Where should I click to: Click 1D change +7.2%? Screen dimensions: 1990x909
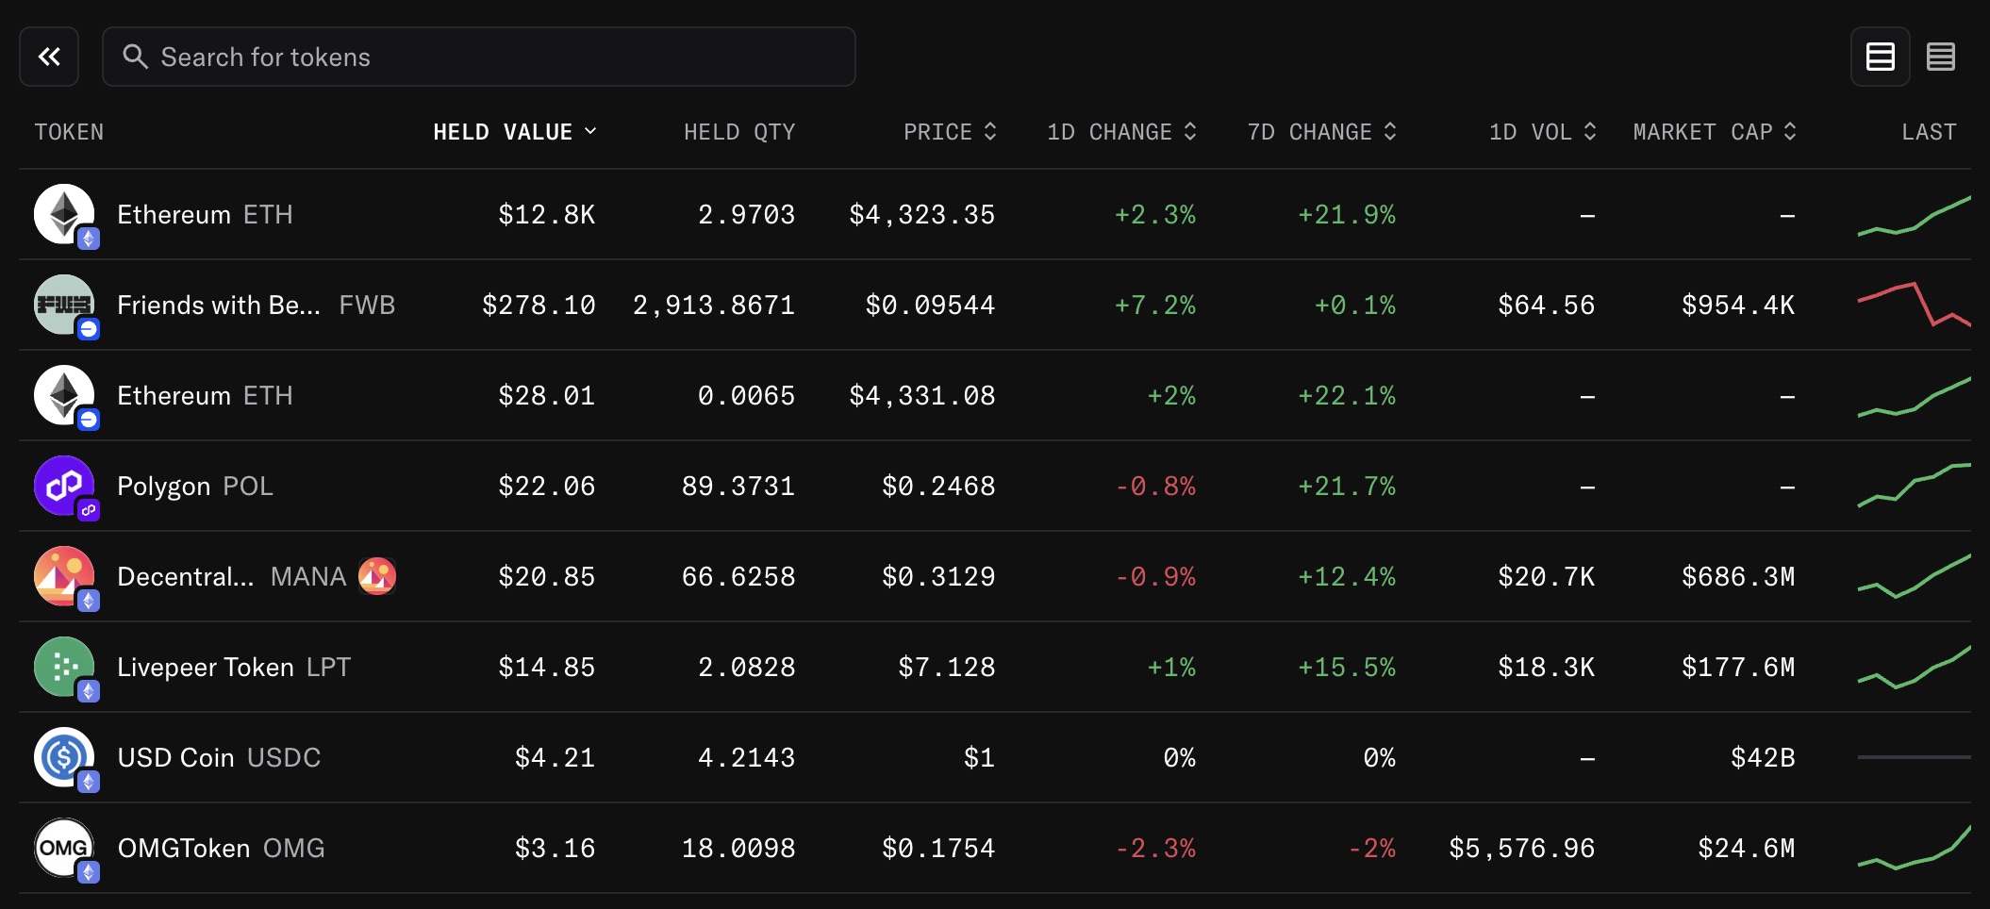[1155, 306]
